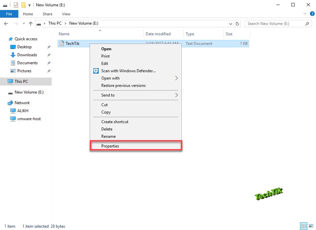Click the drive icon in title bar
This screenshot has width=316, height=230.
click(5, 5)
